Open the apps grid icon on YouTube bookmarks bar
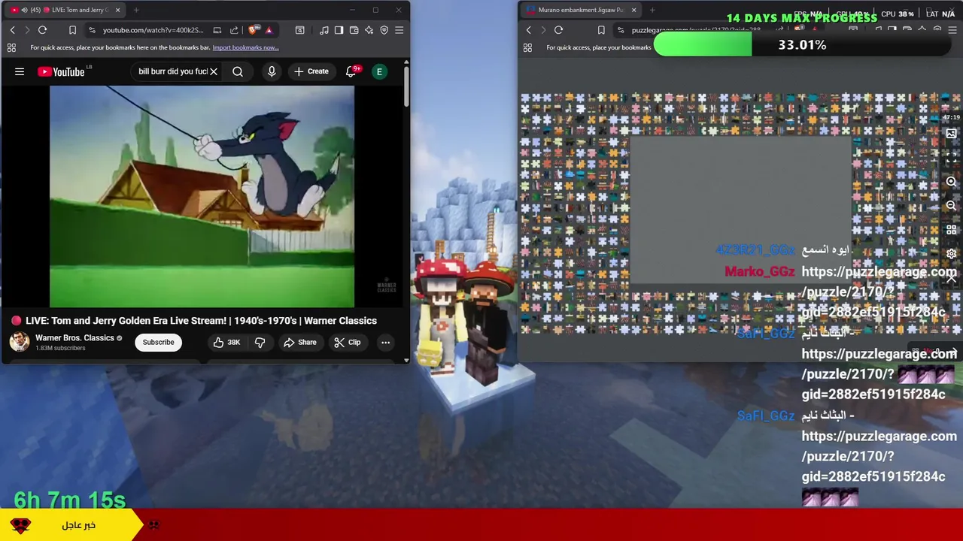The width and height of the screenshot is (963, 541). pos(11,47)
